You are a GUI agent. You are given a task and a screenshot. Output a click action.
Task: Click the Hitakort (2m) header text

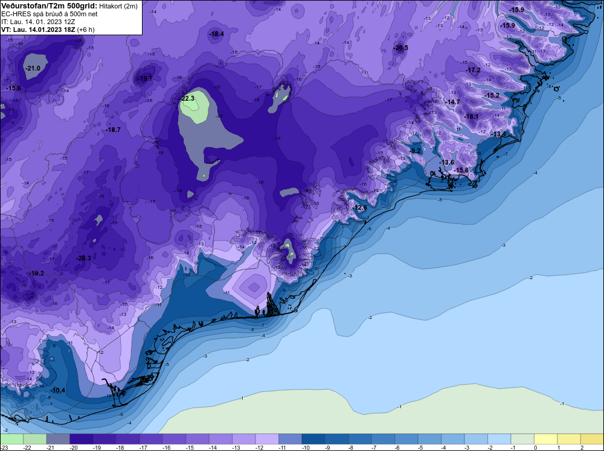pos(118,6)
